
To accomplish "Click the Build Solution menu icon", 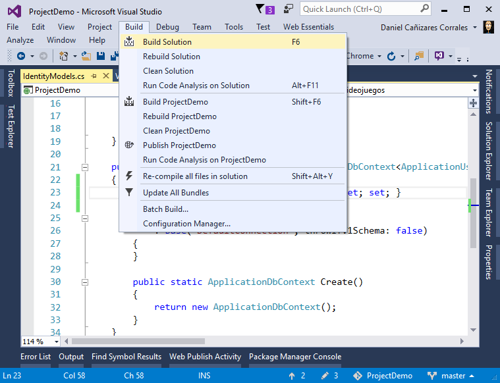I will [x=129, y=41].
